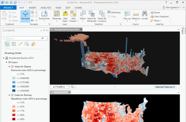Show List By Labeling tag
This screenshot has width=186, height=122.
click(33, 44)
